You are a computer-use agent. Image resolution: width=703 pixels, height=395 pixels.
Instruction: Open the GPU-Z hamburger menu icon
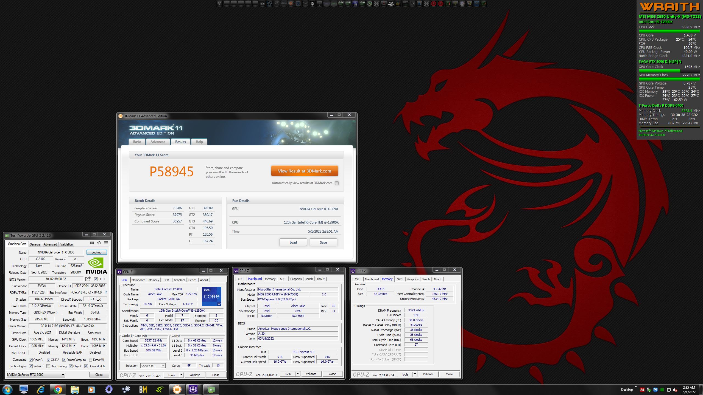pos(106,243)
